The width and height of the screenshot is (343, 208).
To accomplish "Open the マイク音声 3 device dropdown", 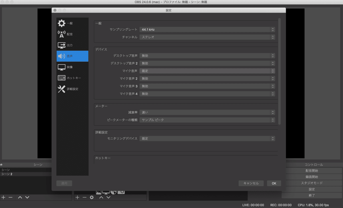I will [x=207, y=86].
